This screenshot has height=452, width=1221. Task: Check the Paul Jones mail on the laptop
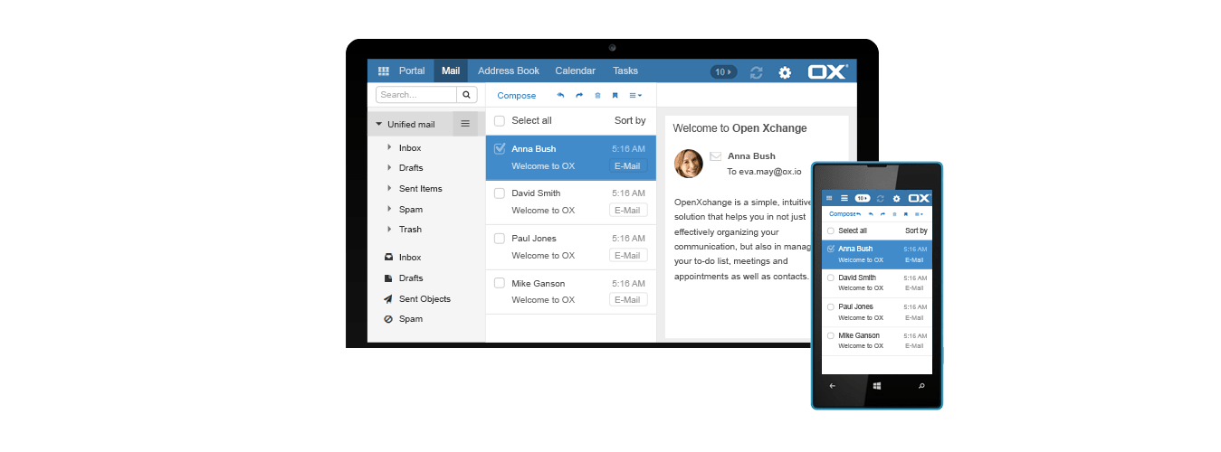point(500,239)
